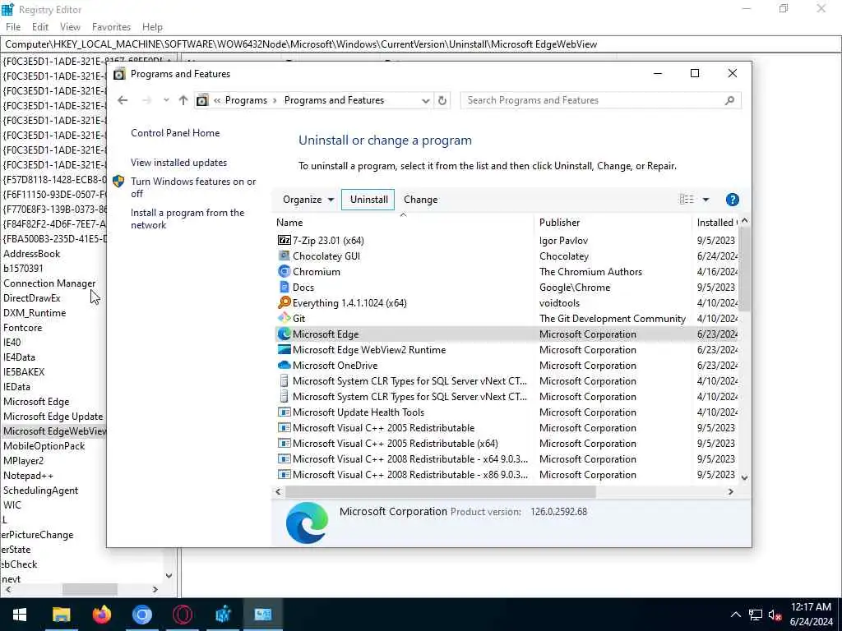Open Control Panel Home link
The height and width of the screenshot is (631, 842).
pos(175,133)
